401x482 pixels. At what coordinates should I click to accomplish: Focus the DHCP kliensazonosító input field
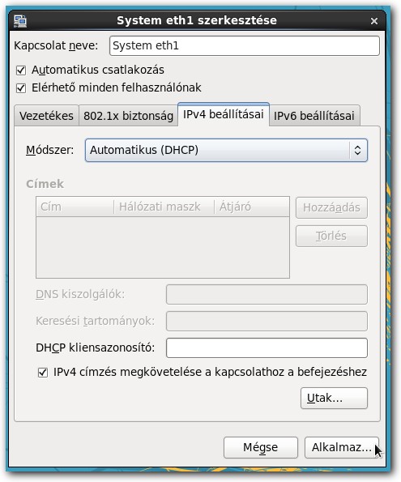coord(267,348)
